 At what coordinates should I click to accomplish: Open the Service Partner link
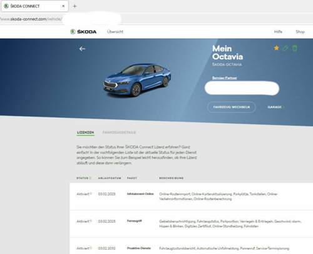pyautogui.click(x=224, y=78)
